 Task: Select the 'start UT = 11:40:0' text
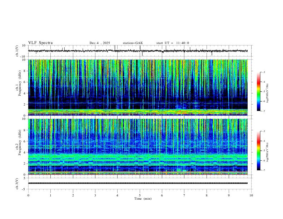[x=173, y=43]
